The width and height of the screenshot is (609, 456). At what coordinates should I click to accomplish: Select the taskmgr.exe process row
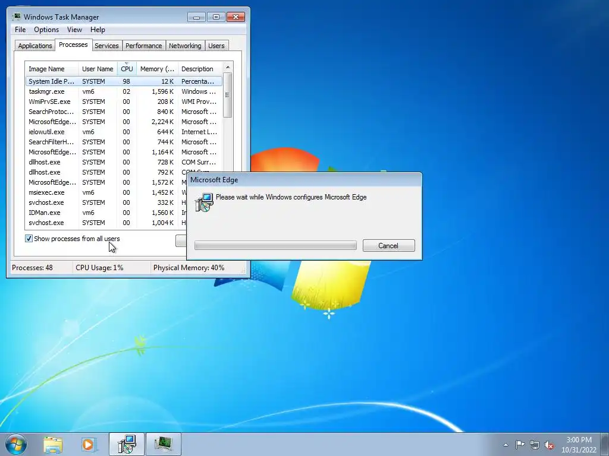point(124,91)
